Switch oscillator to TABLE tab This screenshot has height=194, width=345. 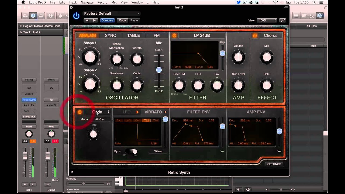(x=134, y=36)
